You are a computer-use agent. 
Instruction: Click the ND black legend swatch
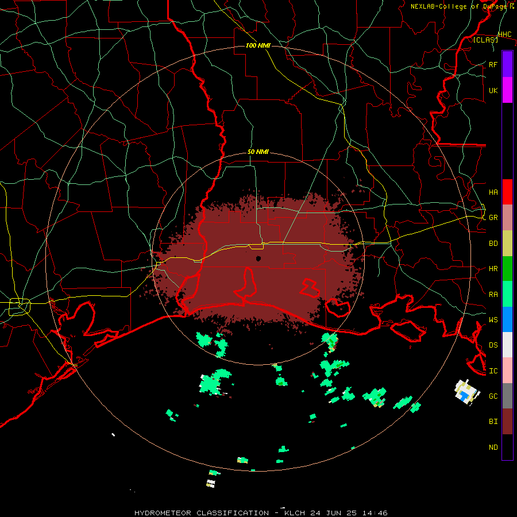507,447
